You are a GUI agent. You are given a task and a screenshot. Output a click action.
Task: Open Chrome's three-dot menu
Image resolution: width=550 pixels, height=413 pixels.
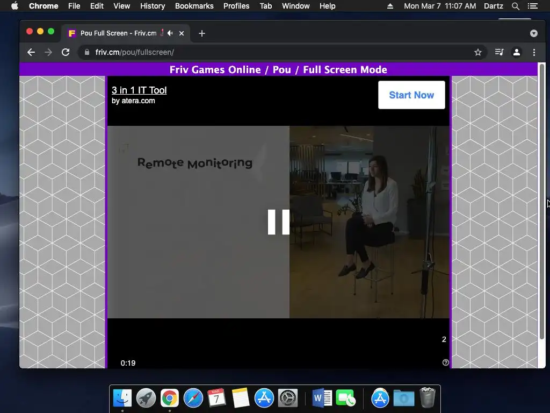pos(534,52)
